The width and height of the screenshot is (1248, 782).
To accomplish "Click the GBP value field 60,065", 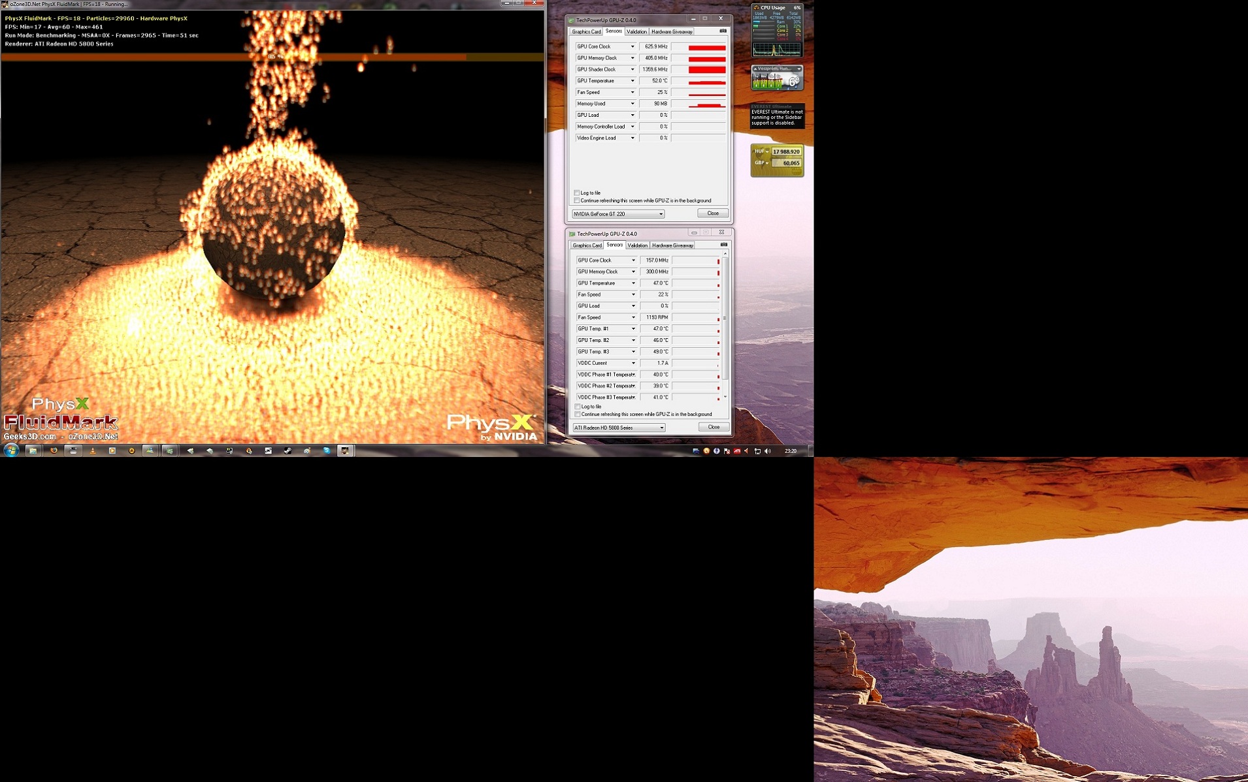I will [786, 163].
